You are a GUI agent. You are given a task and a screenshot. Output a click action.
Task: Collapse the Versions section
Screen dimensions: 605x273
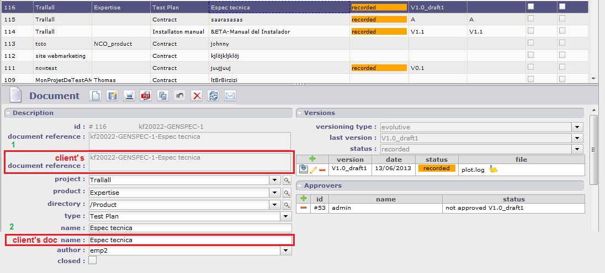pos(300,113)
